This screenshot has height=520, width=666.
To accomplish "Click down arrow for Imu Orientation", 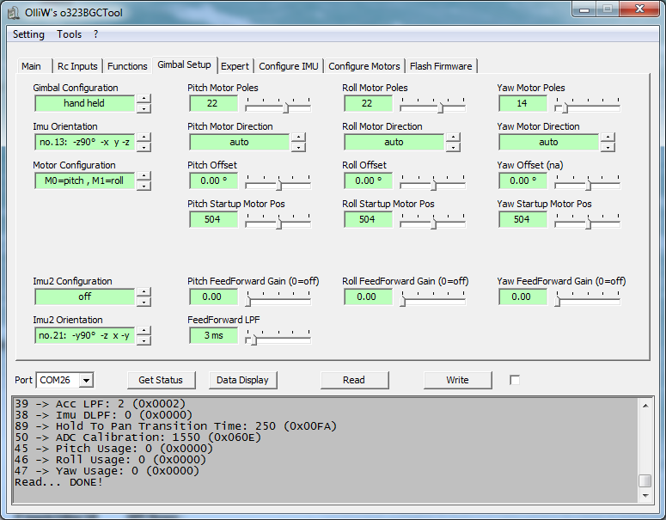I will (x=144, y=146).
